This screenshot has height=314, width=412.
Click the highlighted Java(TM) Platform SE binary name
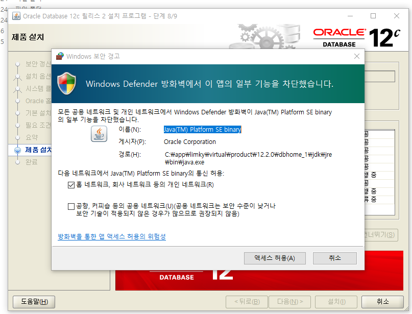click(202, 130)
